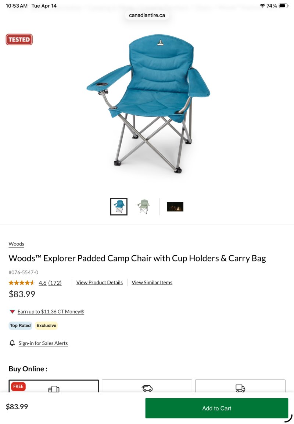The image size is (294, 424).
Task: Tap the TESTED badge icon
Action: [19, 39]
